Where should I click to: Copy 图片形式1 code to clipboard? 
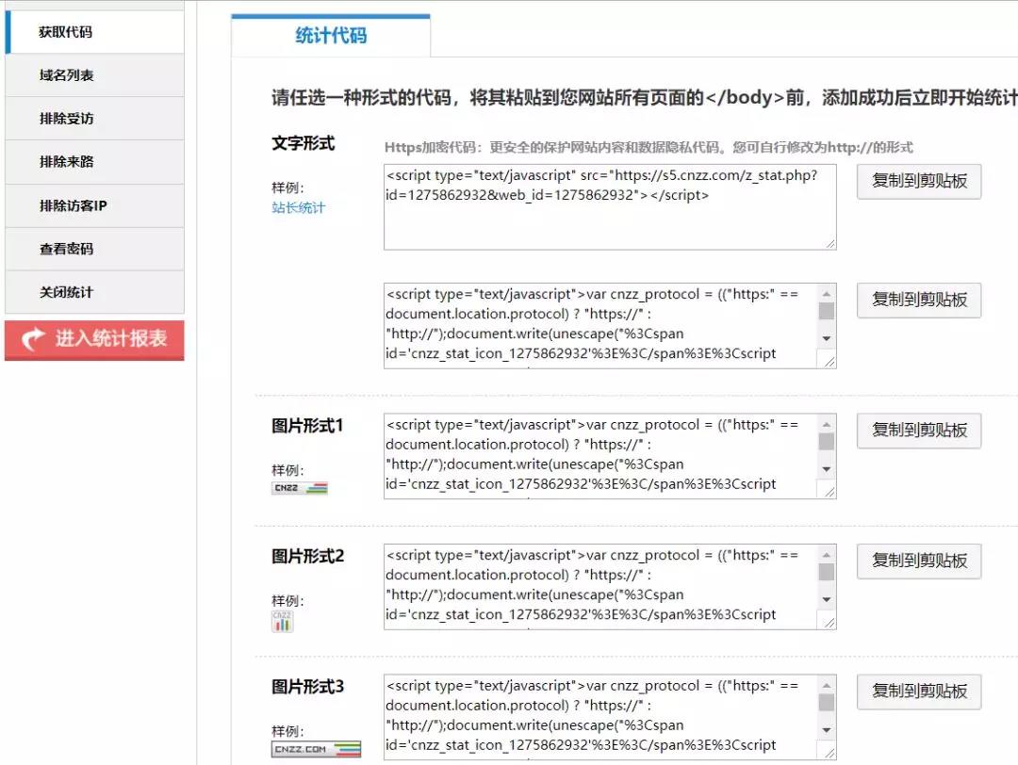[x=919, y=431]
